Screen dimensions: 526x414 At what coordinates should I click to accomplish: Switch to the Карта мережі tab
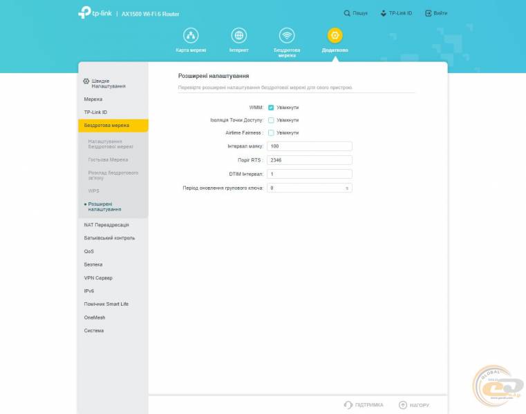point(191,50)
